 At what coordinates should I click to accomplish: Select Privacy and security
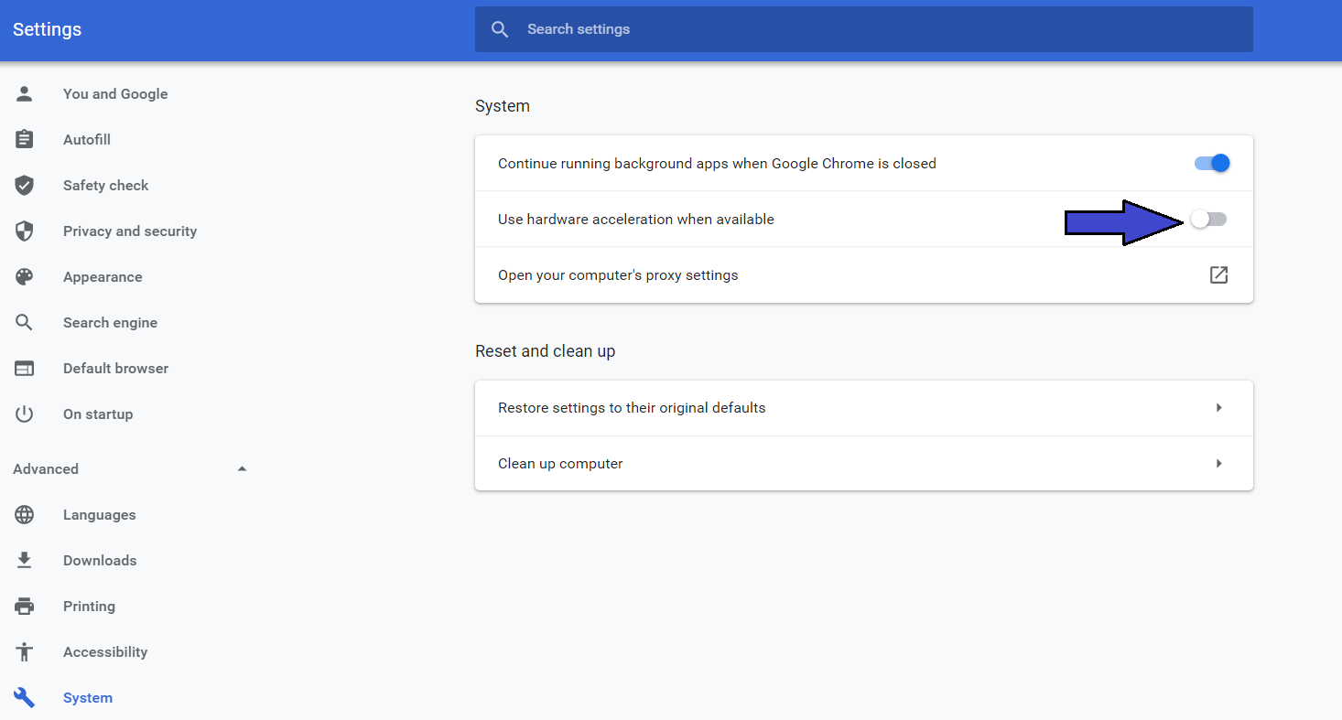tap(130, 231)
